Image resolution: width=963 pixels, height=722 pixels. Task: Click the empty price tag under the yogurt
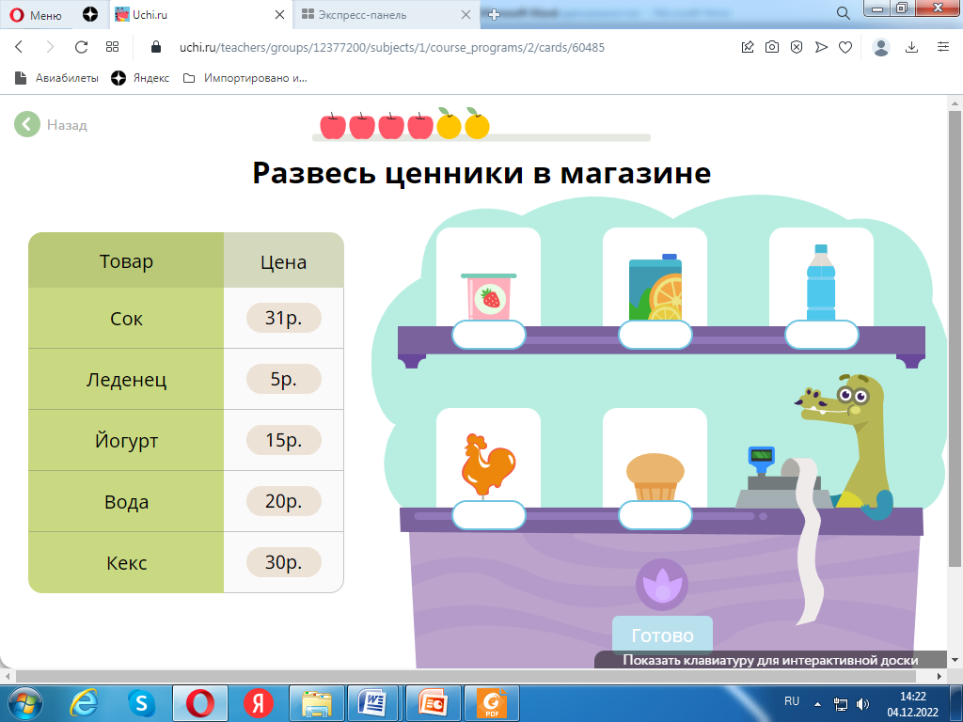pos(488,335)
